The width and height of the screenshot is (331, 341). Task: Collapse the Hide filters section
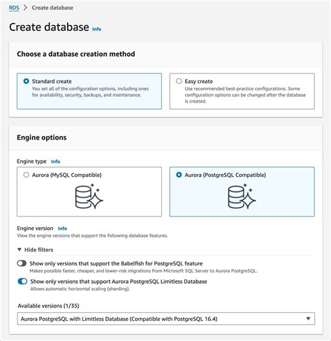point(36,249)
